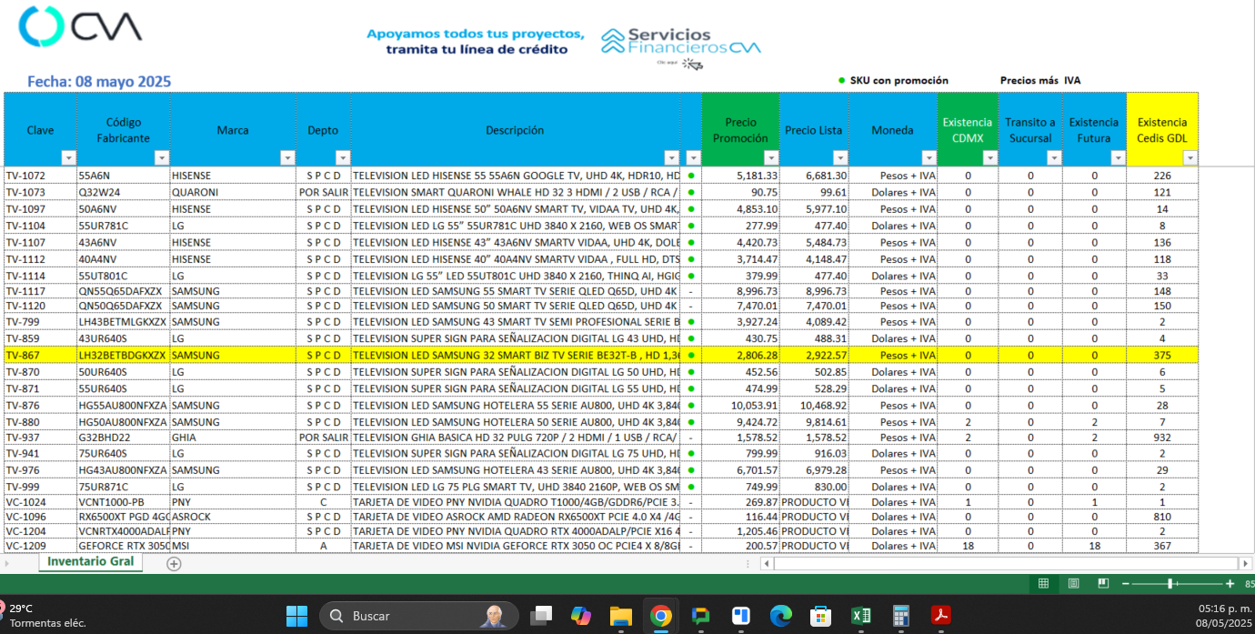Adjust the zoom slider handle
Image resolution: width=1255 pixels, height=634 pixels.
coord(1170,583)
